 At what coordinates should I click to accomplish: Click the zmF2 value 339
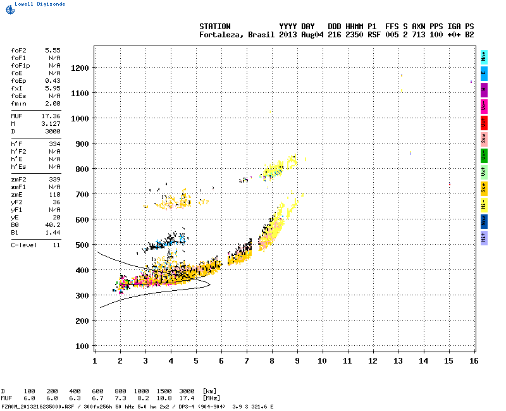[54, 180]
